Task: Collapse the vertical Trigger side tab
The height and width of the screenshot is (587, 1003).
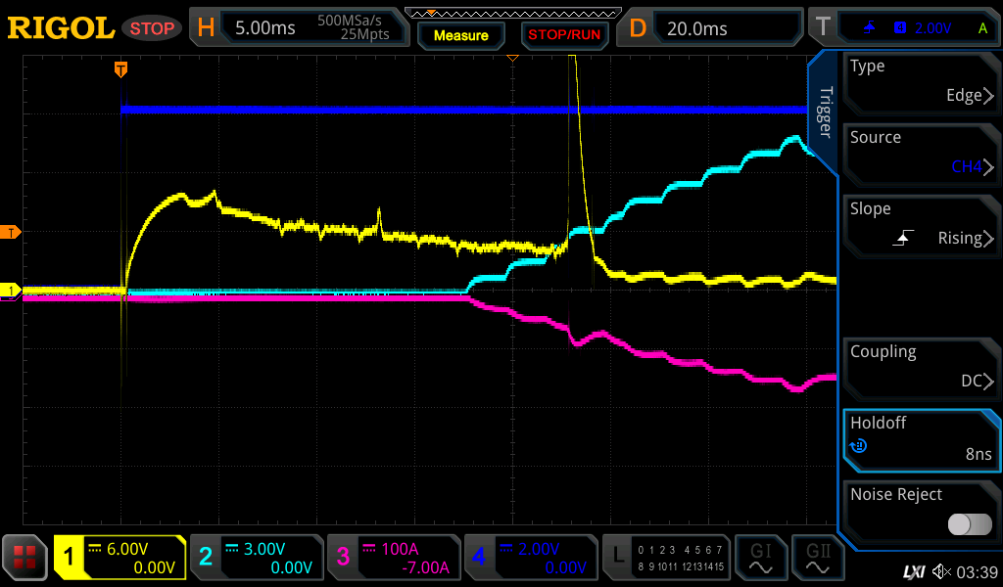Action: point(824,113)
